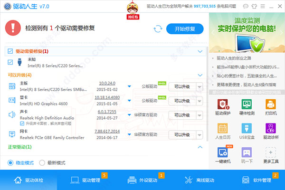Screen dimensions: 285x190
Task: Launch 一键装机 one-click install tool
Action: pos(223,152)
